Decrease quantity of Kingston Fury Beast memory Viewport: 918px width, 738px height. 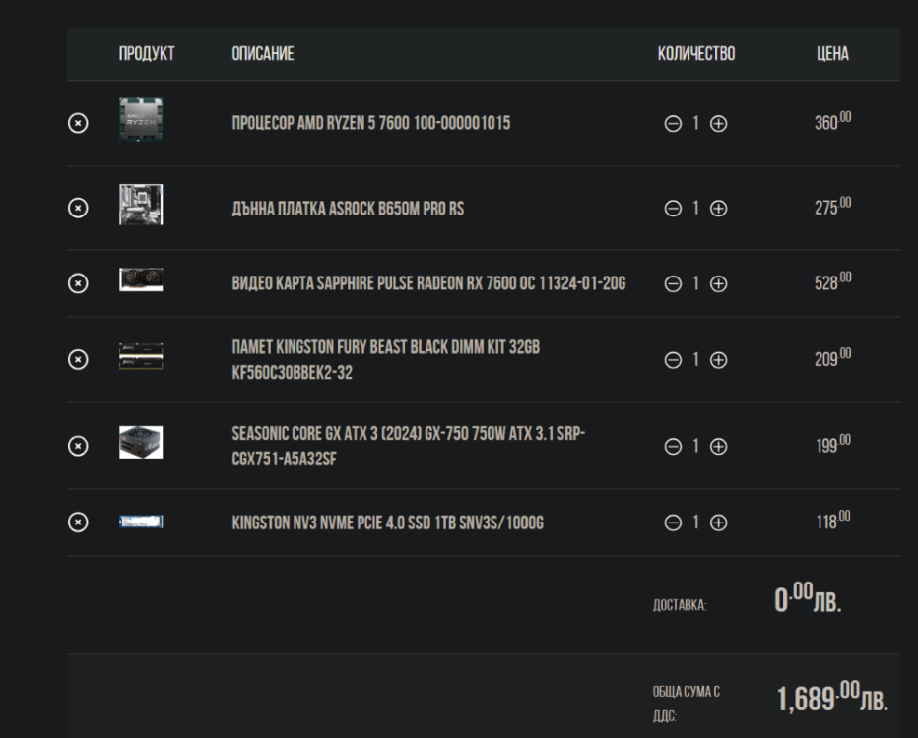(x=673, y=360)
